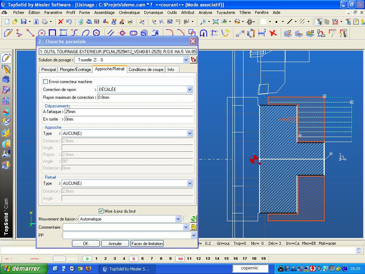Open the Approche Type dropdown

[190, 133]
